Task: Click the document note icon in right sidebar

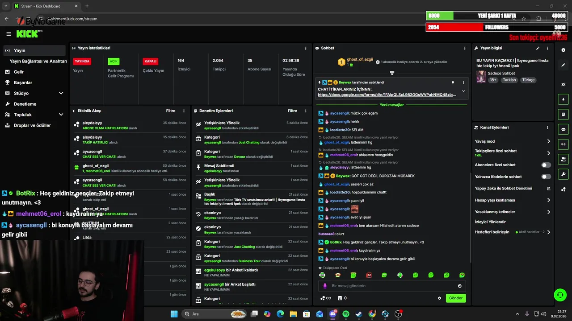Action: 563,115
